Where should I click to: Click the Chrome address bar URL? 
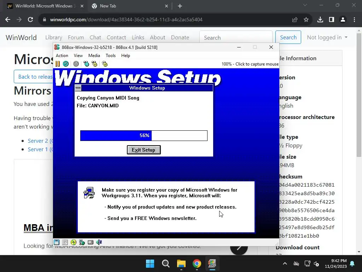(x=126, y=20)
